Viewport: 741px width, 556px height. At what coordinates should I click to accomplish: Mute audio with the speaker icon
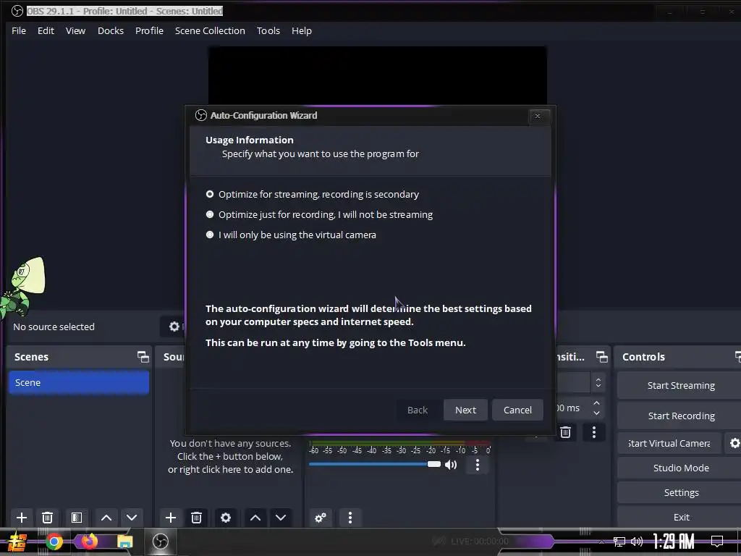(x=452, y=465)
